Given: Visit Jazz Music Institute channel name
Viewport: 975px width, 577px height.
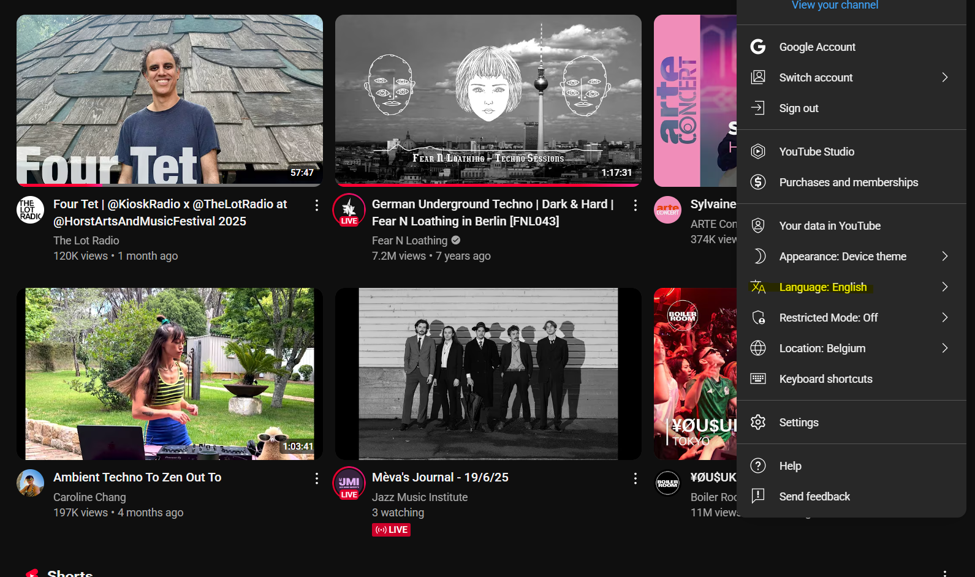Looking at the screenshot, I should 420,497.
